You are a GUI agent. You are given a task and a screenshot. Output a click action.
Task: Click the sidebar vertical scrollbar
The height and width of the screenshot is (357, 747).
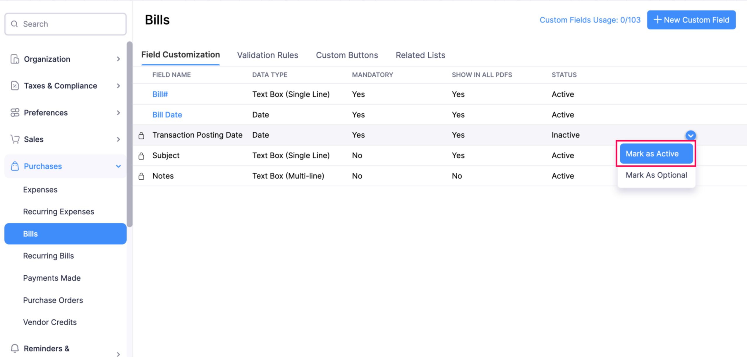pyautogui.click(x=129, y=135)
